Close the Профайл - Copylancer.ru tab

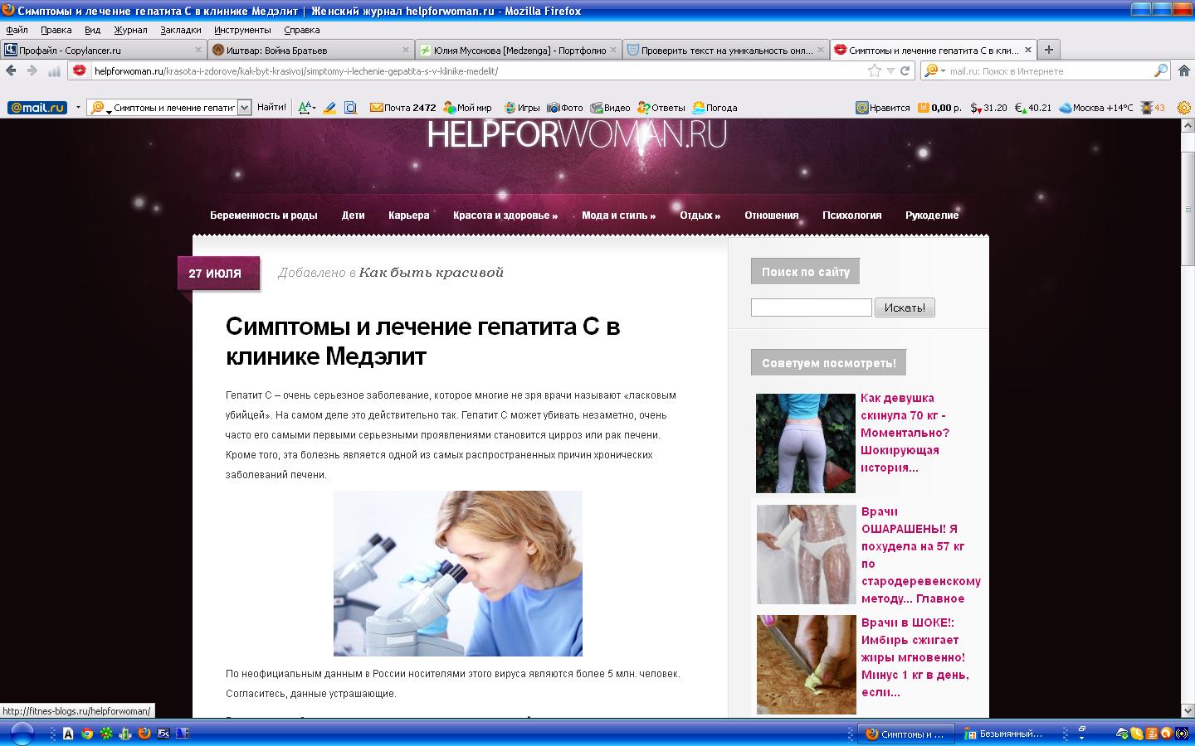[x=198, y=51]
